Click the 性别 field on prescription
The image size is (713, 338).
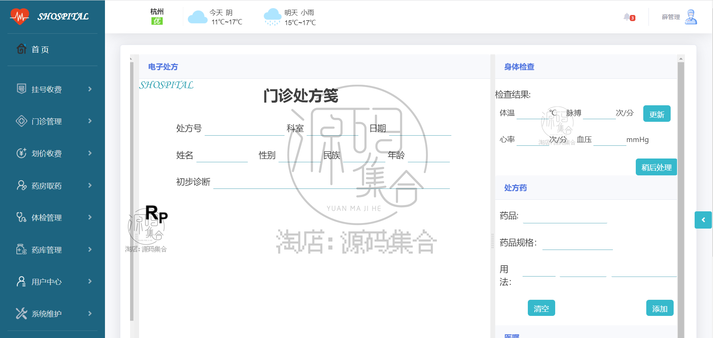pos(300,156)
